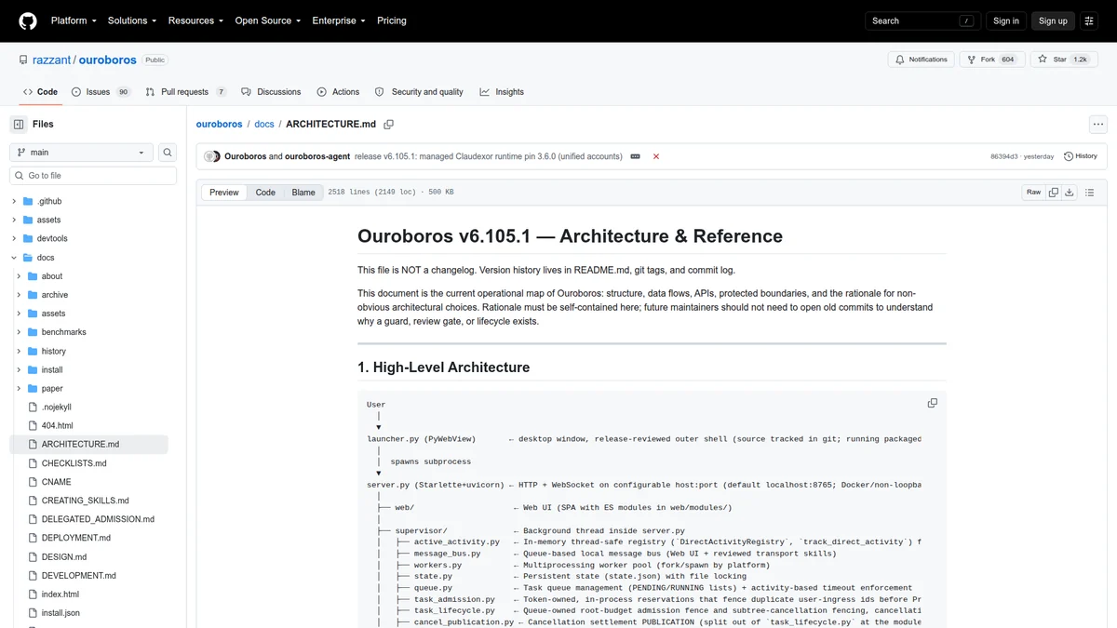Open 404.html in the file tree
Viewport: 1117px width, 628px height.
(57, 426)
